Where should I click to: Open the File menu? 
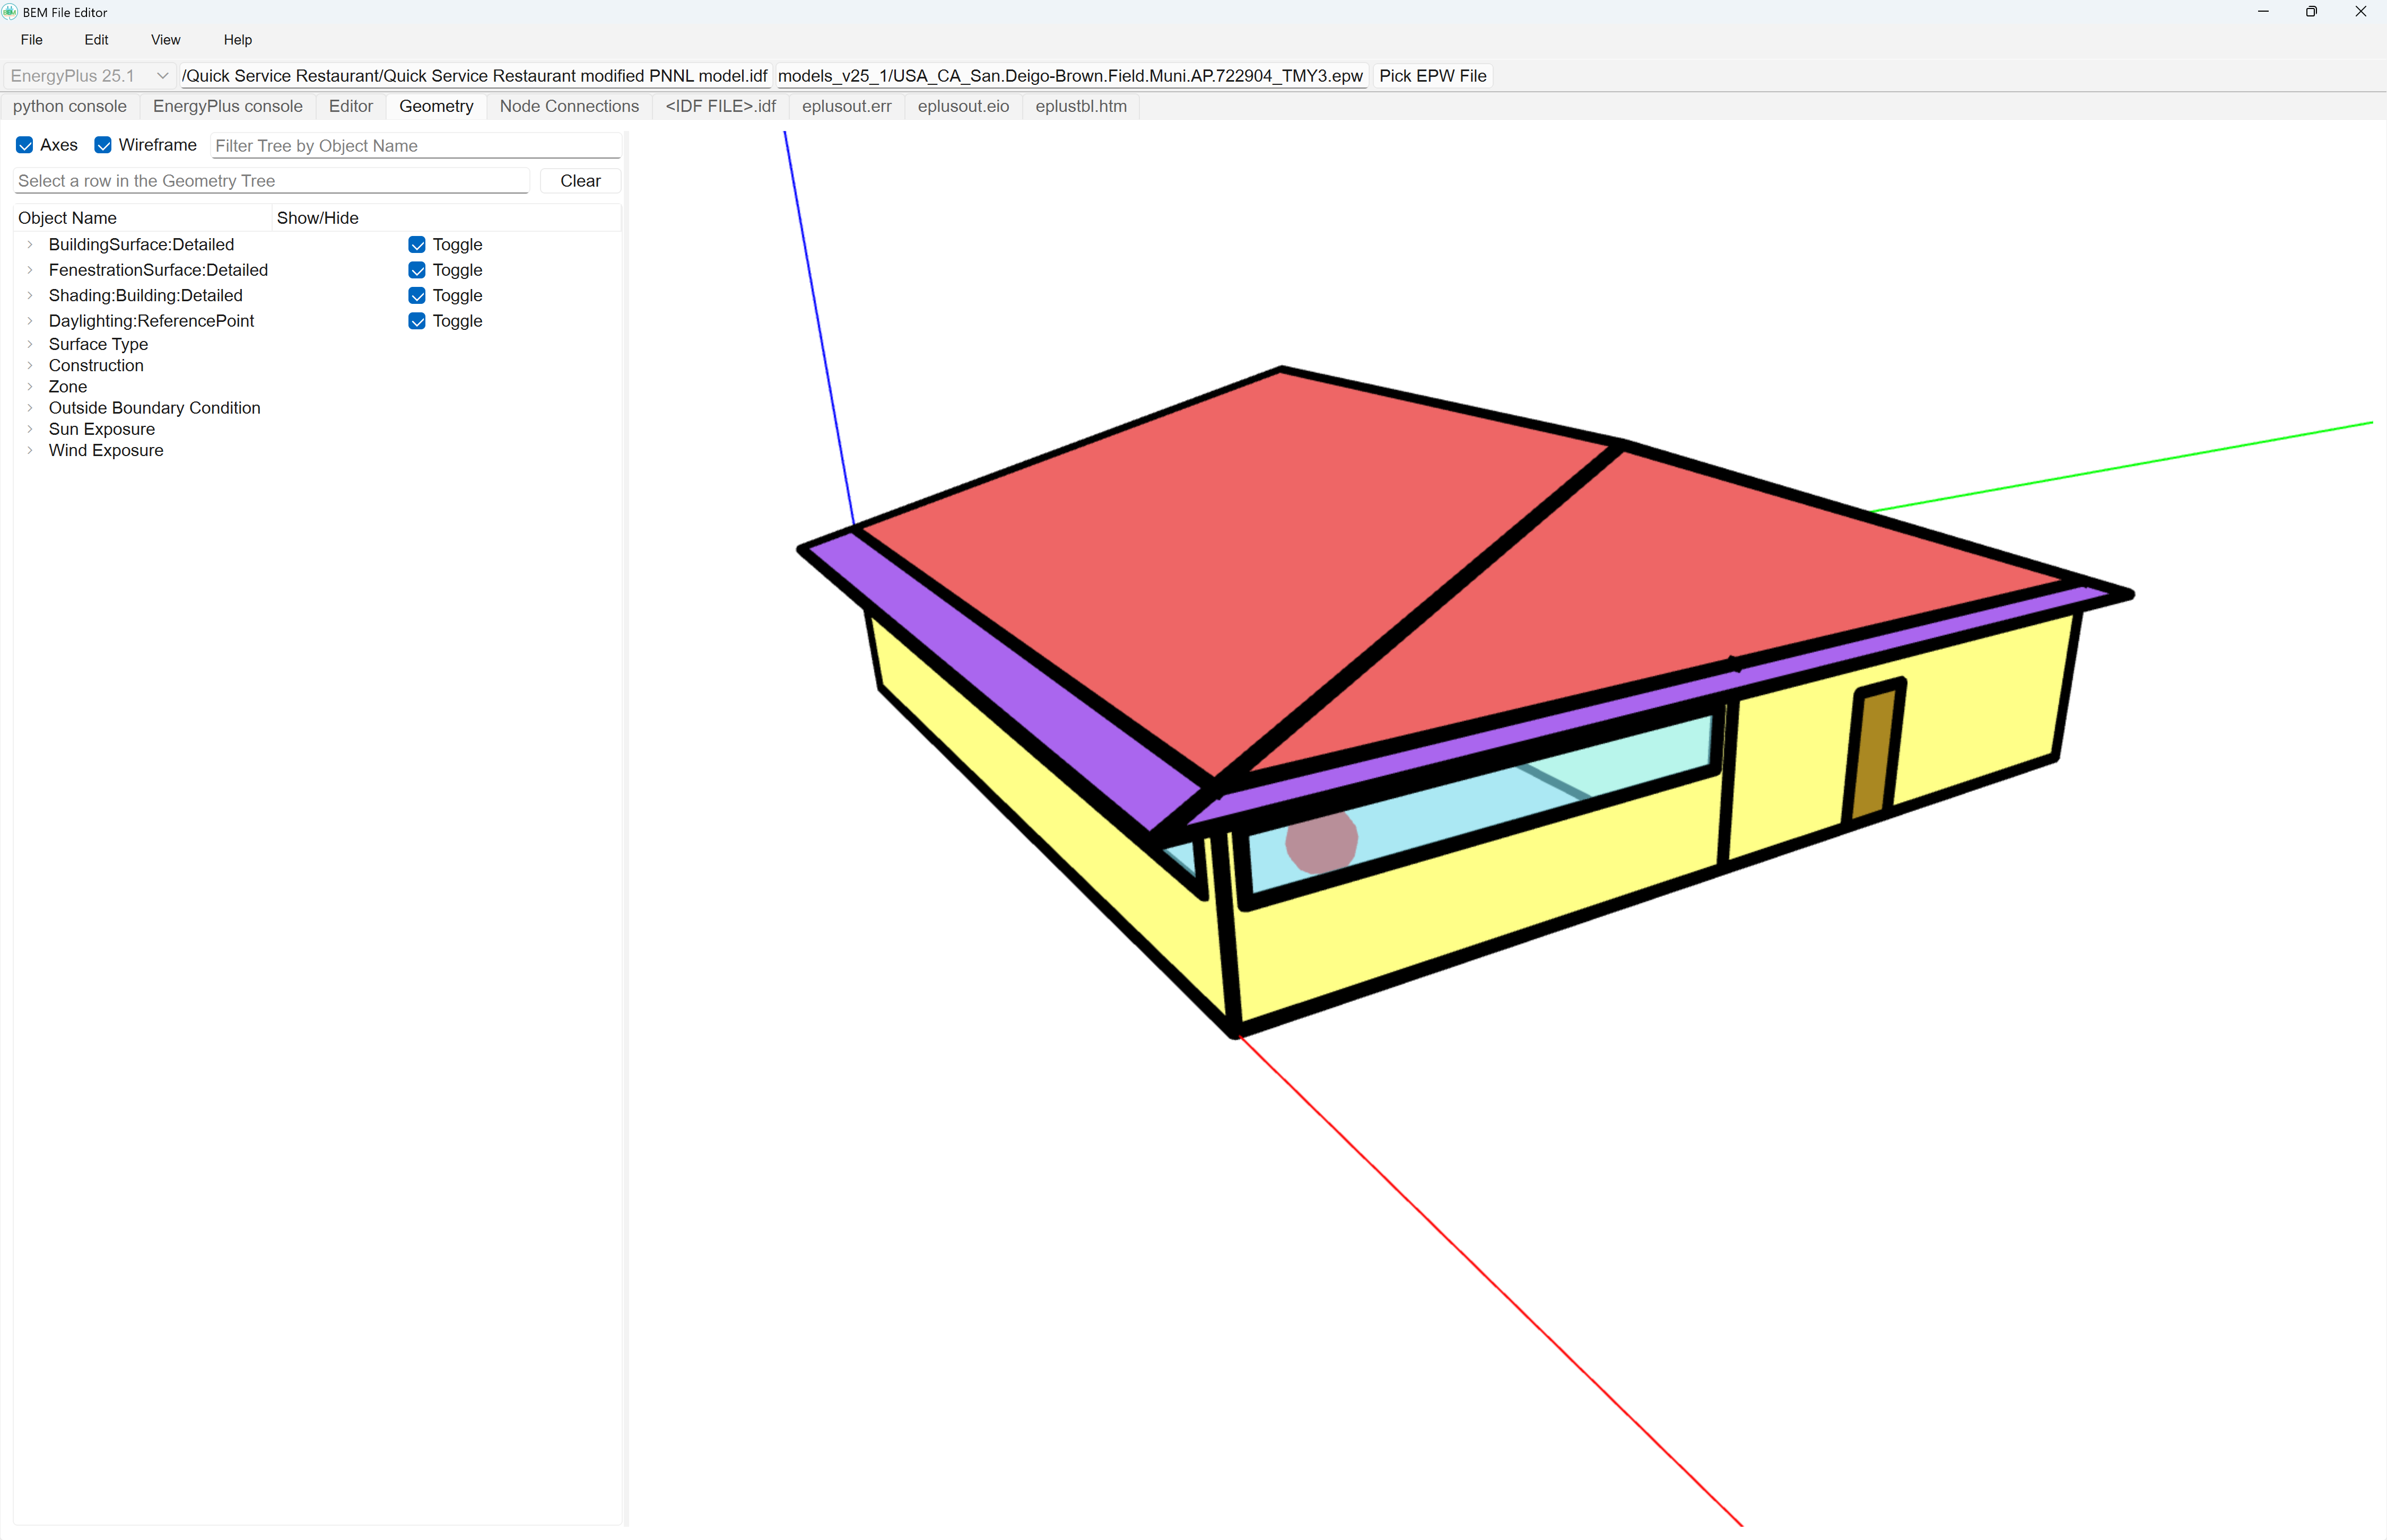pyautogui.click(x=32, y=40)
